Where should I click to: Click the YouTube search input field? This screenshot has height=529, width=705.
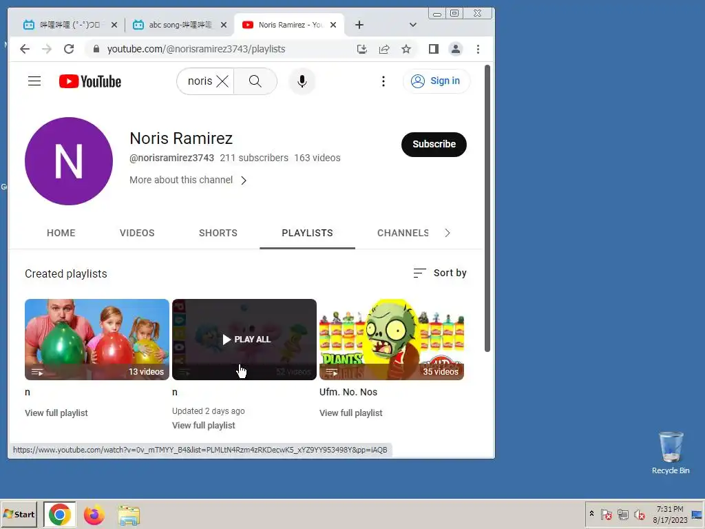[x=200, y=81]
